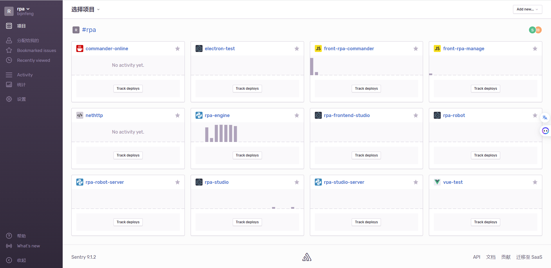Click the orange B member avatar
551x268 pixels.
coord(538,30)
